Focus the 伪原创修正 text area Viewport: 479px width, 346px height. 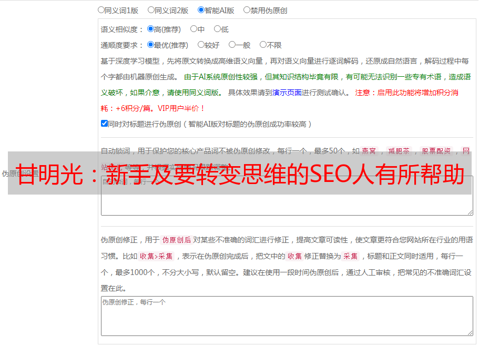click(287, 318)
